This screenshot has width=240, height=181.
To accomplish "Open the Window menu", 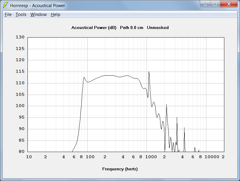I will tap(38, 14).
